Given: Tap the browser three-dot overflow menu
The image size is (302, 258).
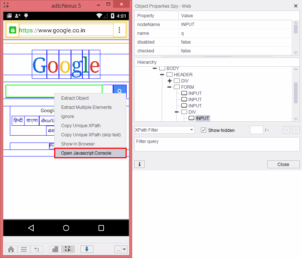Looking at the screenshot, I should pos(119,30).
